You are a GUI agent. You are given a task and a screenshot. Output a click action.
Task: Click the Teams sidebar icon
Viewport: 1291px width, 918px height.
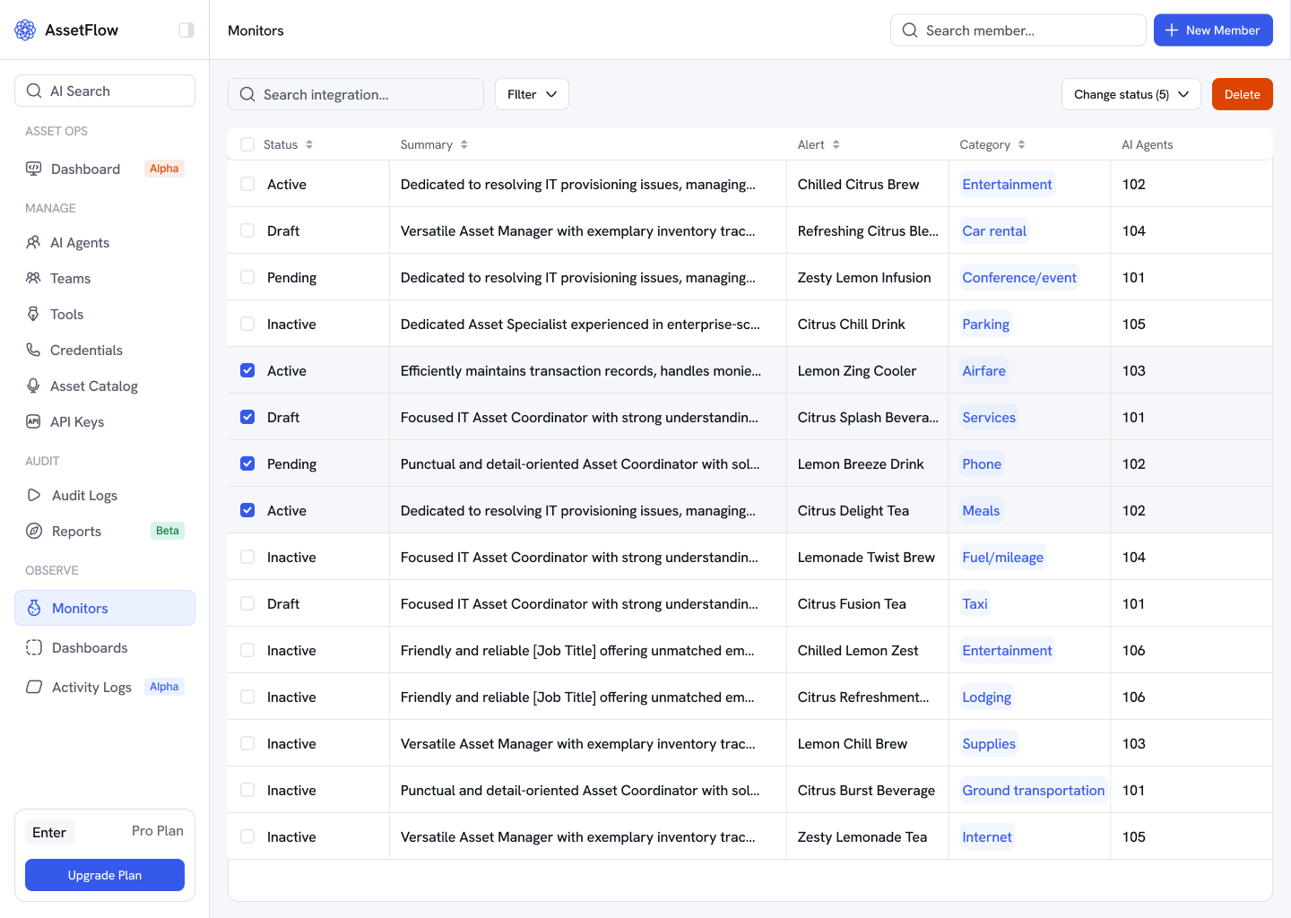pos(33,278)
